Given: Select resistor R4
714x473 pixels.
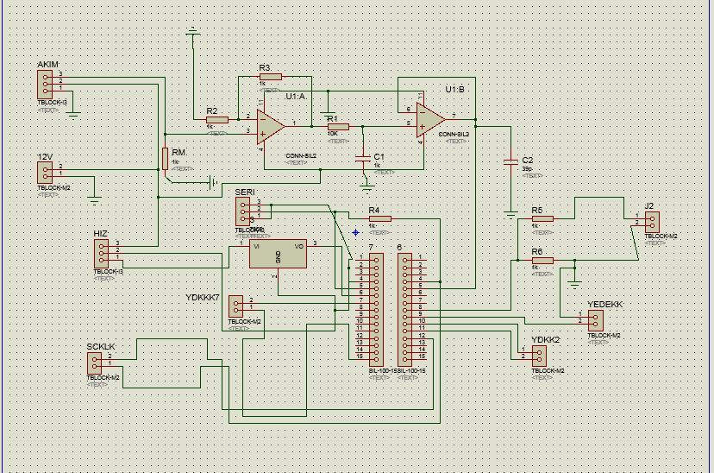Looking at the screenshot, I should point(379,218).
